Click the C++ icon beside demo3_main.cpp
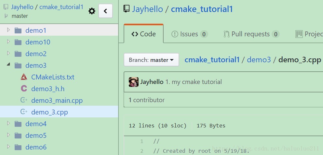Screen dimensions: 323x155 click(x=24, y=101)
